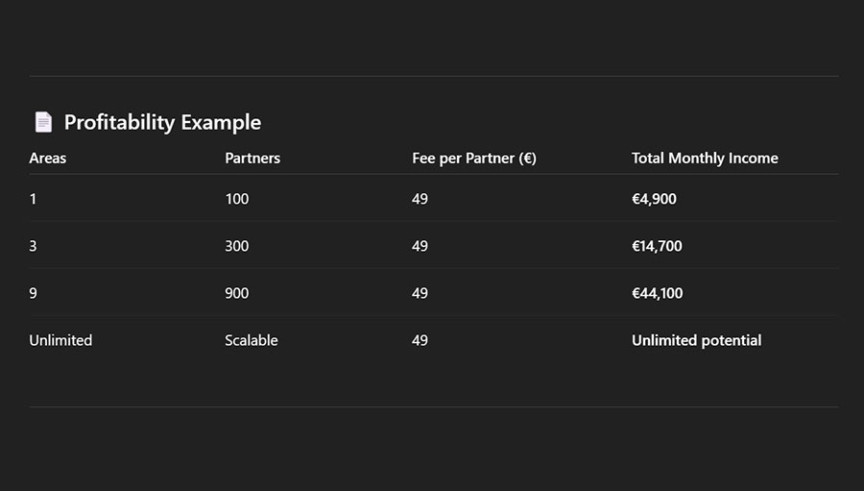This screenshot has height=491, width=864.
Task: Click the areas cell showing 3
Action: 34,246
